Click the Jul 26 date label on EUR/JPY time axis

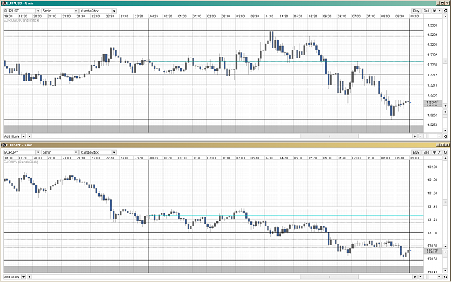click(154, 158)
